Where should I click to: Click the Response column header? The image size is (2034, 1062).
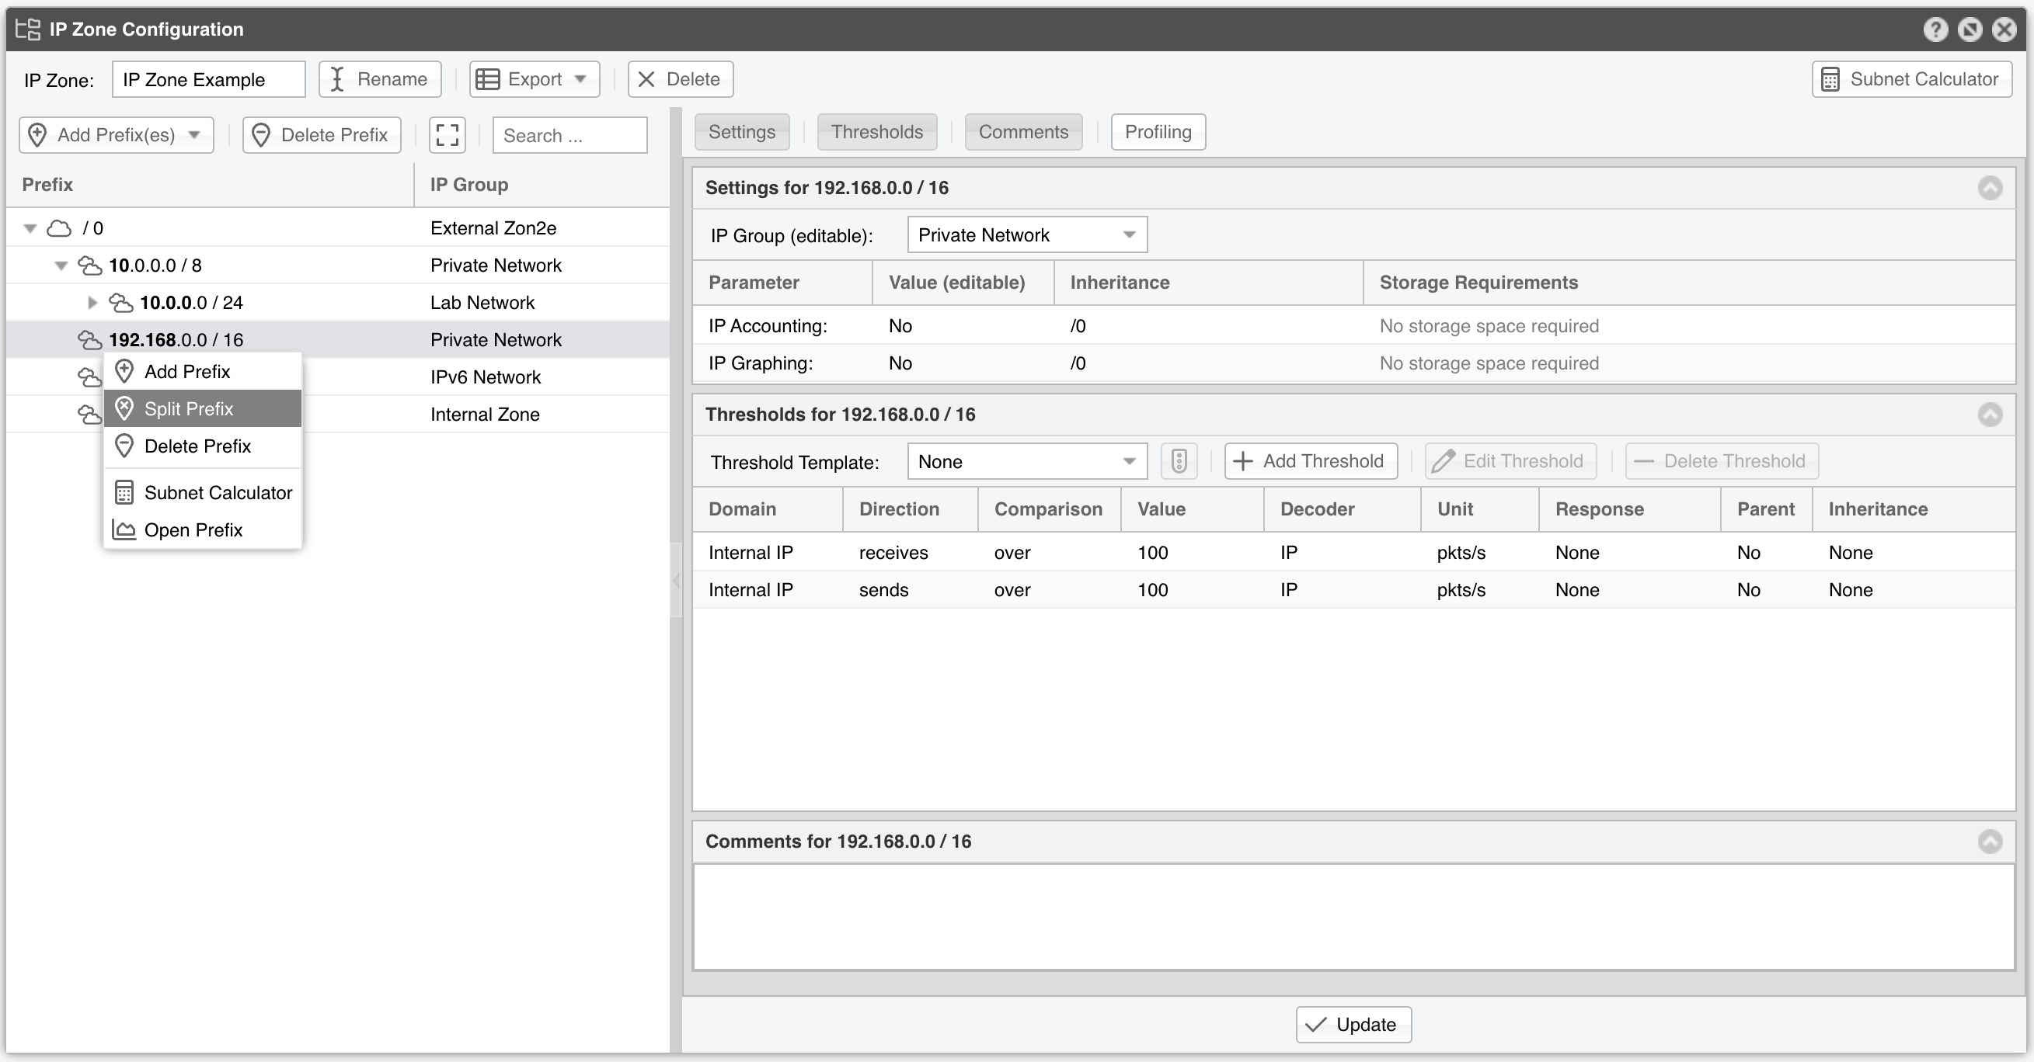pyautogui.click(x=1629, y=509)
